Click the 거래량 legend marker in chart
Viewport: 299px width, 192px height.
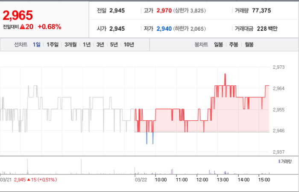[x=279, y=162]
